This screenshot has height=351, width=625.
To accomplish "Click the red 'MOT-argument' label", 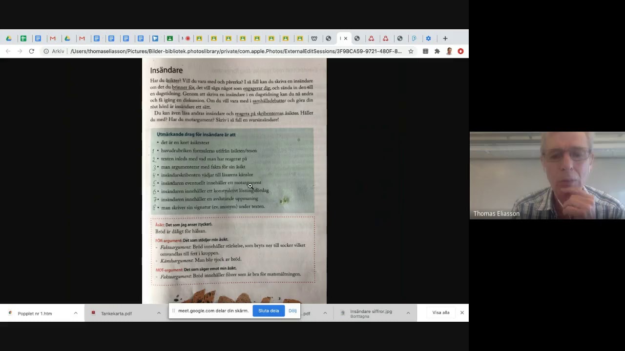I will coord(169,270).
